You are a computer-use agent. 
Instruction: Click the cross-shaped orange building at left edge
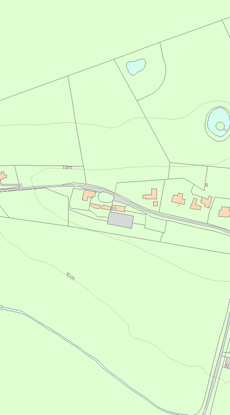click(x=3, y=176)
